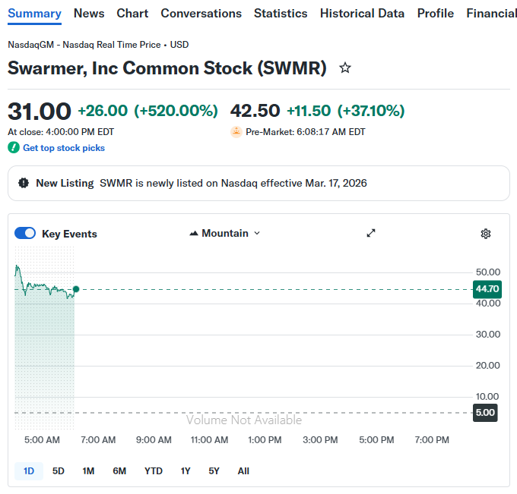Click the 30.00 y-axis label

coord(488,335)
